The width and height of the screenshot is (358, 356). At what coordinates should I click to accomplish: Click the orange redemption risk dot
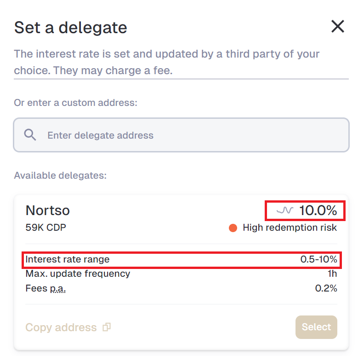click(233, 228)
